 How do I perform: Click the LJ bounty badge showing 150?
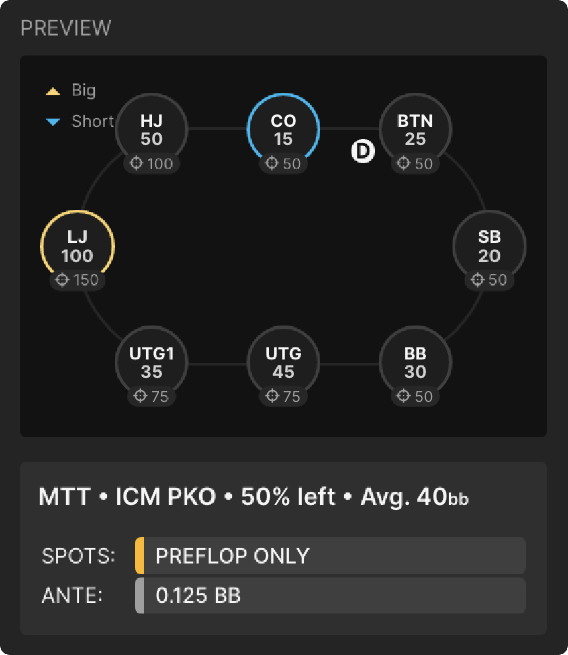point(77,280)
